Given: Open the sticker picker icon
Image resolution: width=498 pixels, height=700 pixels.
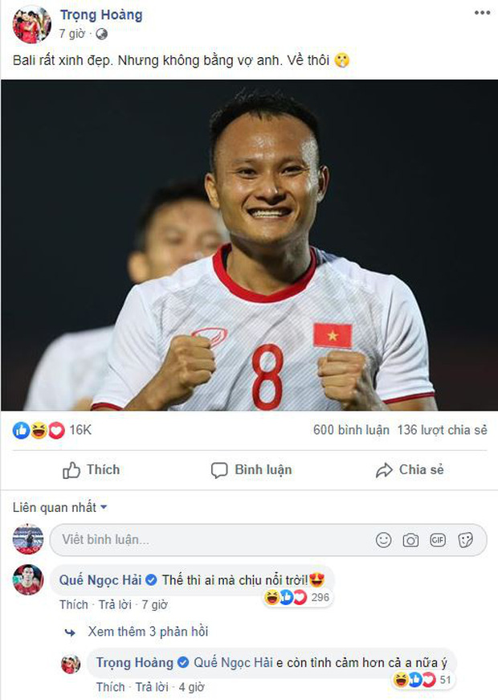Looking at the screenshot, I should click(465, 540).
